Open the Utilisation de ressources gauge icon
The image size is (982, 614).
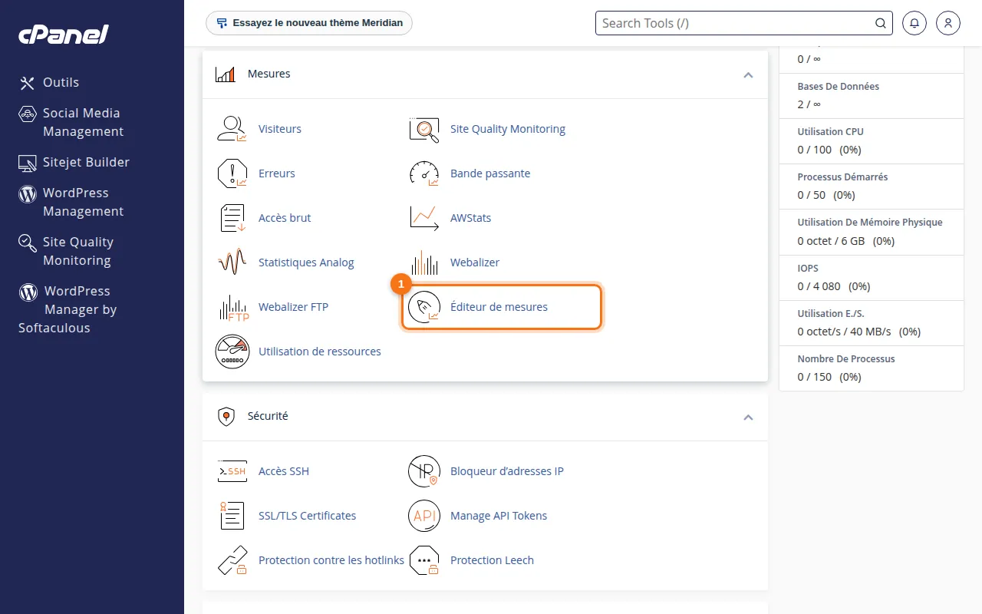tap(232, 352)
